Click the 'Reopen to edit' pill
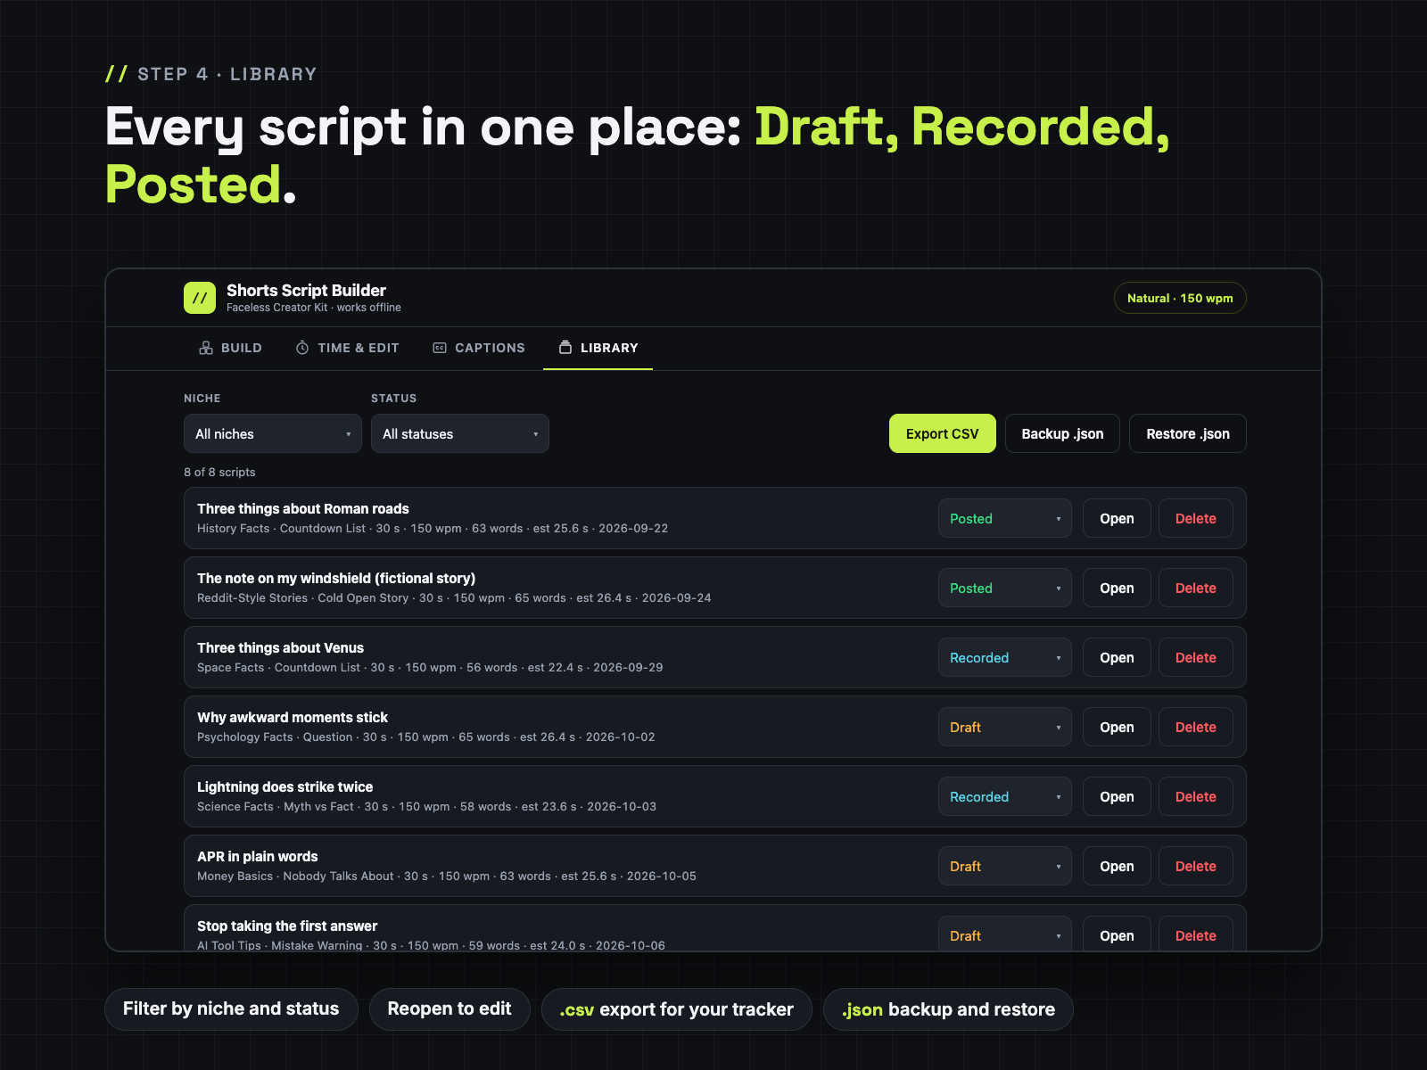 click(x=450, y=1008)
